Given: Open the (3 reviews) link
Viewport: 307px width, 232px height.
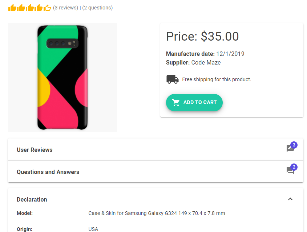Looking at the screenshot, I should coord(65,8).
